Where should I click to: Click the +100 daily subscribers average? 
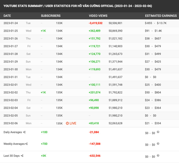pyautogui.click(x=44, y=132)
